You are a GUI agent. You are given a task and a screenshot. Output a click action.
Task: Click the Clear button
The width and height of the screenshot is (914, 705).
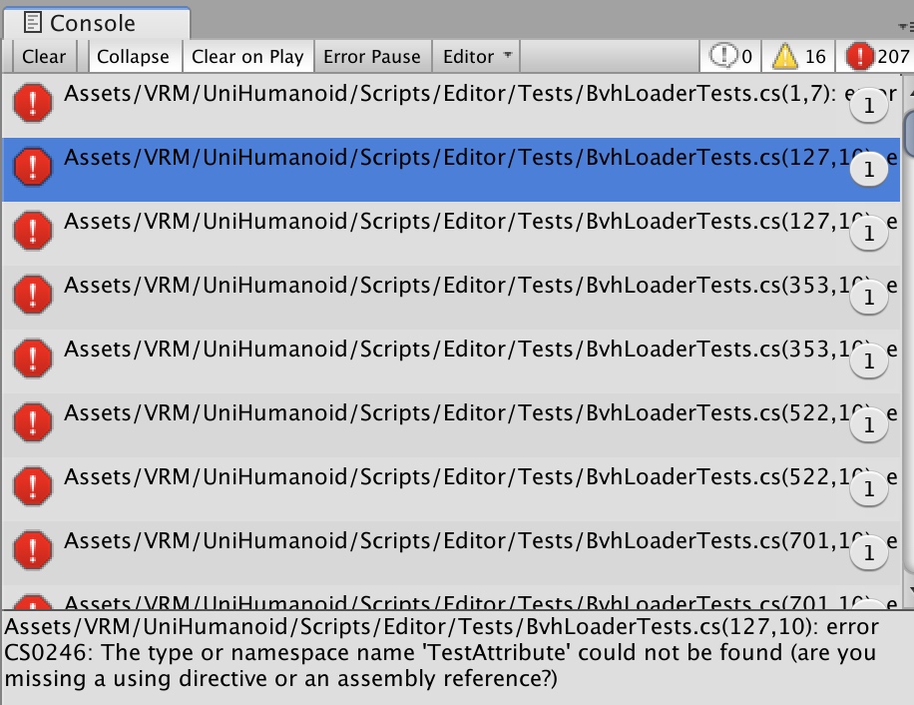coord(44,57)
